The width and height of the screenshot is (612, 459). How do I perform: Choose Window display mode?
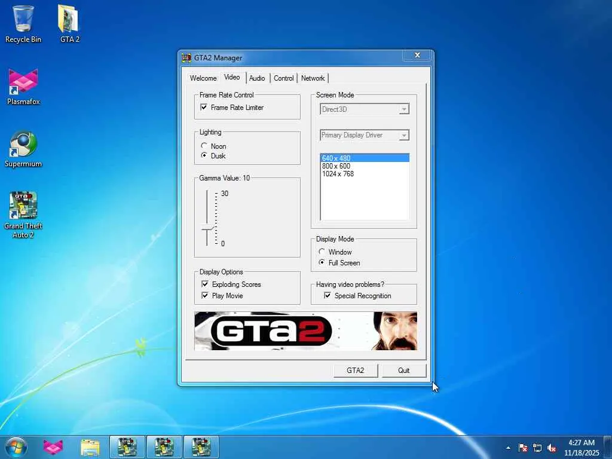322,252
